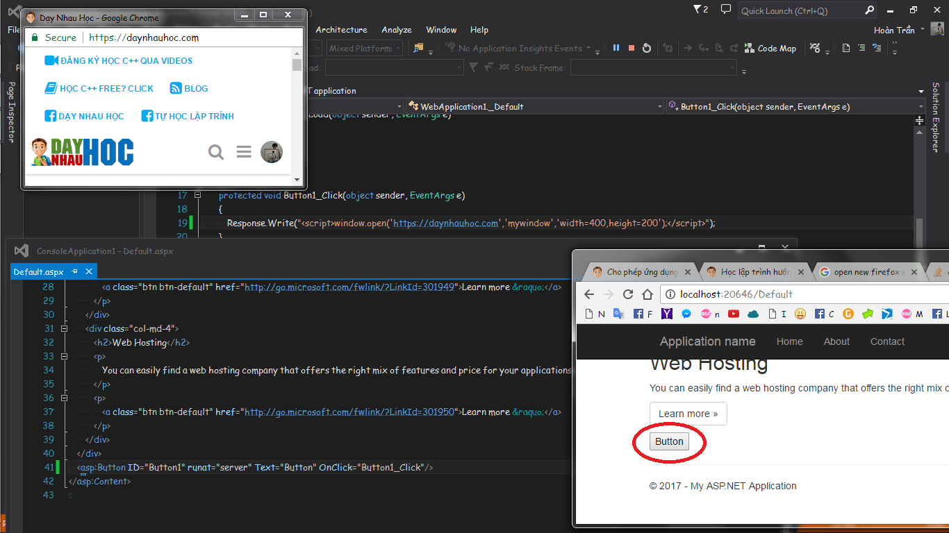Expand the Button1_Click member dropdown

click(x=921, y=107)
